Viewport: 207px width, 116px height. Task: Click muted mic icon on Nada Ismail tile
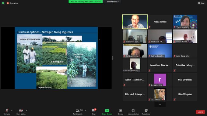(149, 27)
